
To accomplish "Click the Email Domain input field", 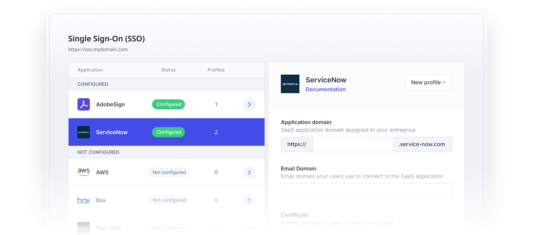I will (366, 191).
